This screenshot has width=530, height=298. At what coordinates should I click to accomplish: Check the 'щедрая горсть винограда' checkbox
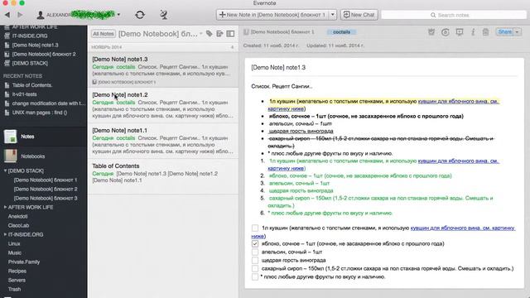(x=255, y=260)
